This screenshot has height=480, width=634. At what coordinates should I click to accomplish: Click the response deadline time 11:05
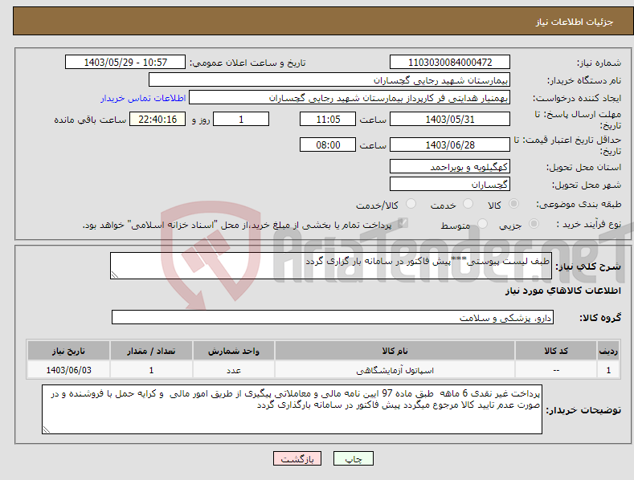[328, 119]
